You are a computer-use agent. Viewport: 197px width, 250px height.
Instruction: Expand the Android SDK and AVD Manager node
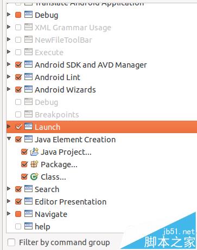pos(9,64)
